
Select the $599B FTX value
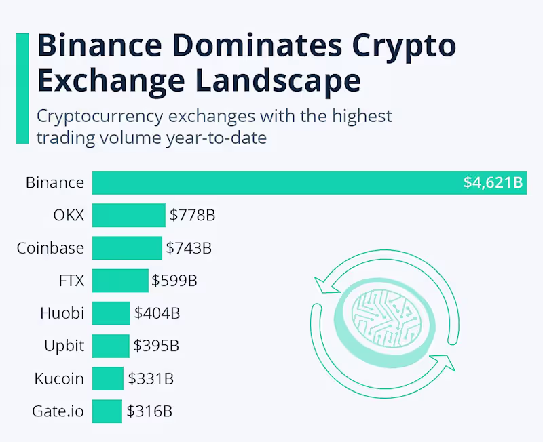[174, 281]
